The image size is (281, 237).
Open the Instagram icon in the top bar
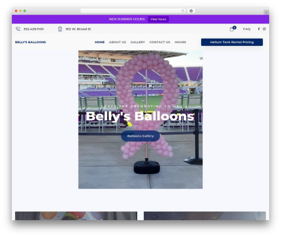pos(264,29)
